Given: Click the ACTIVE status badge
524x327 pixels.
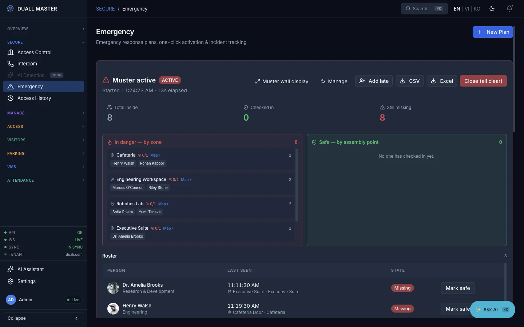Looking at the screenshot, I should pyautogui.click(x=170, y=80).
